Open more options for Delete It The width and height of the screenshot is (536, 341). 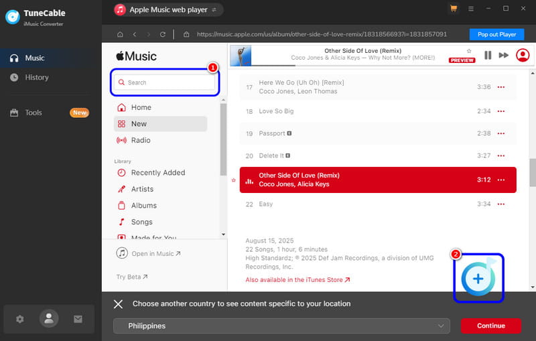(x=501, y=156)
